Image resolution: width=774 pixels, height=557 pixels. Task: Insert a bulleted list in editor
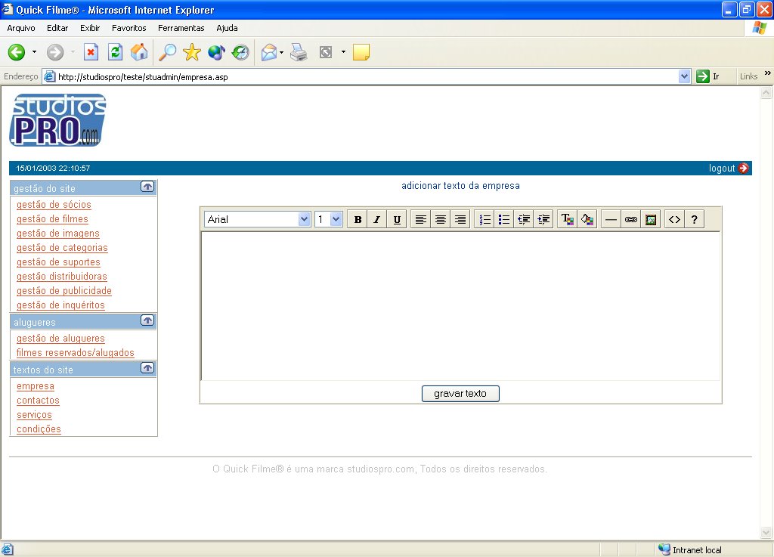[504, 219]
